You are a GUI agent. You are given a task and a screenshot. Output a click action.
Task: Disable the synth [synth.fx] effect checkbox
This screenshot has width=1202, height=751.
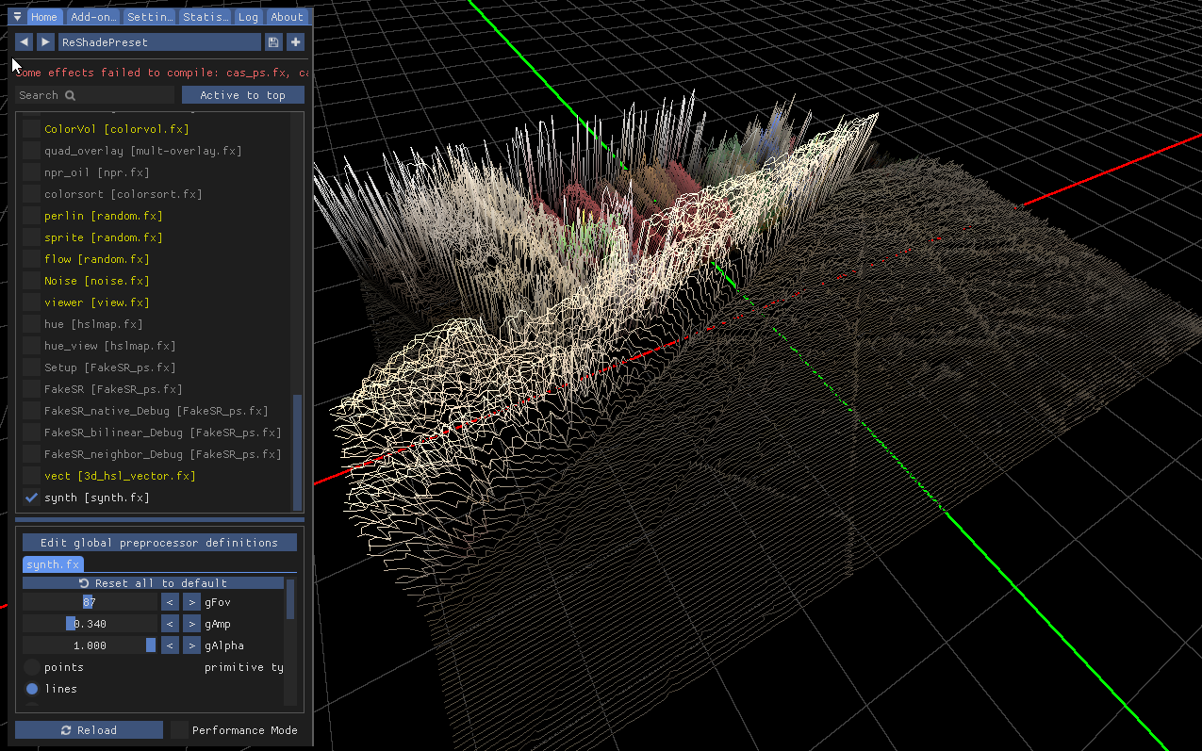tap(32, 498)
